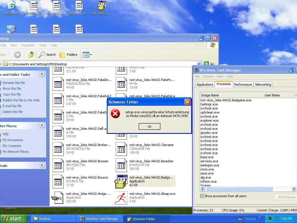Switch to Performance tab in Task Manager
The height and width of the screenshot is (223, 297).
[x=243, y=84]
